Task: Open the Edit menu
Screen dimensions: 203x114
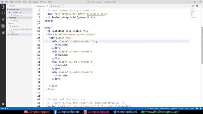Action: coord(11,2)
